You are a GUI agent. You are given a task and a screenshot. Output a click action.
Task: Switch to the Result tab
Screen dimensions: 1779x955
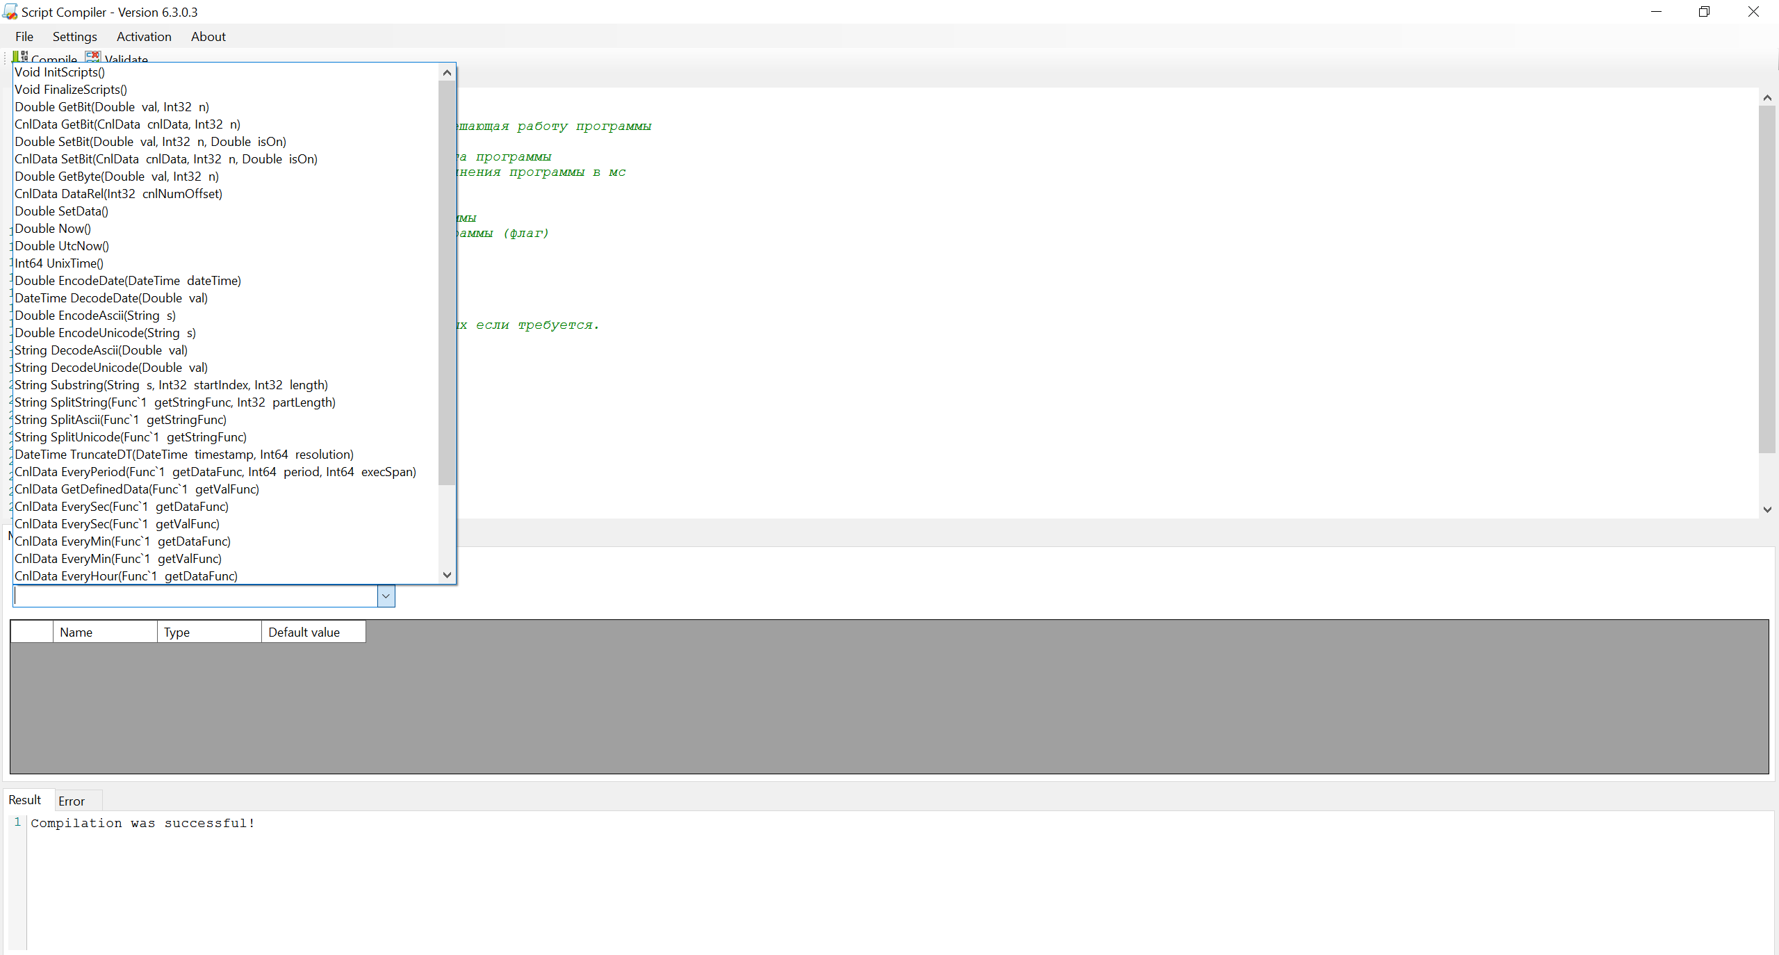coord(25,800)
